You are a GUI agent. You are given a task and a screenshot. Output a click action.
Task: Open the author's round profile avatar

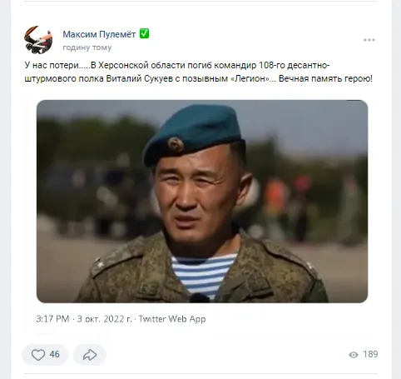[x=38, y=40]
